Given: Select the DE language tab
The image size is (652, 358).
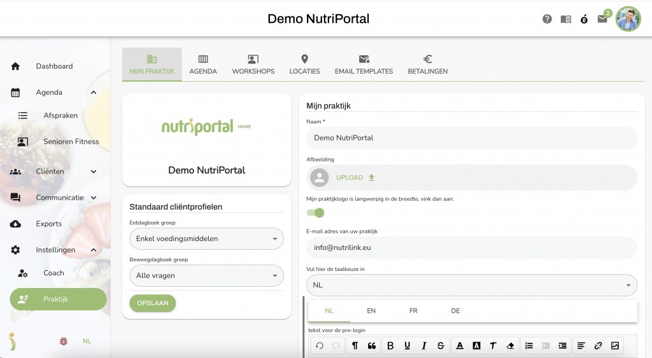Looking at the screenshot, I should pyautogui.click(x=455, y=311).
